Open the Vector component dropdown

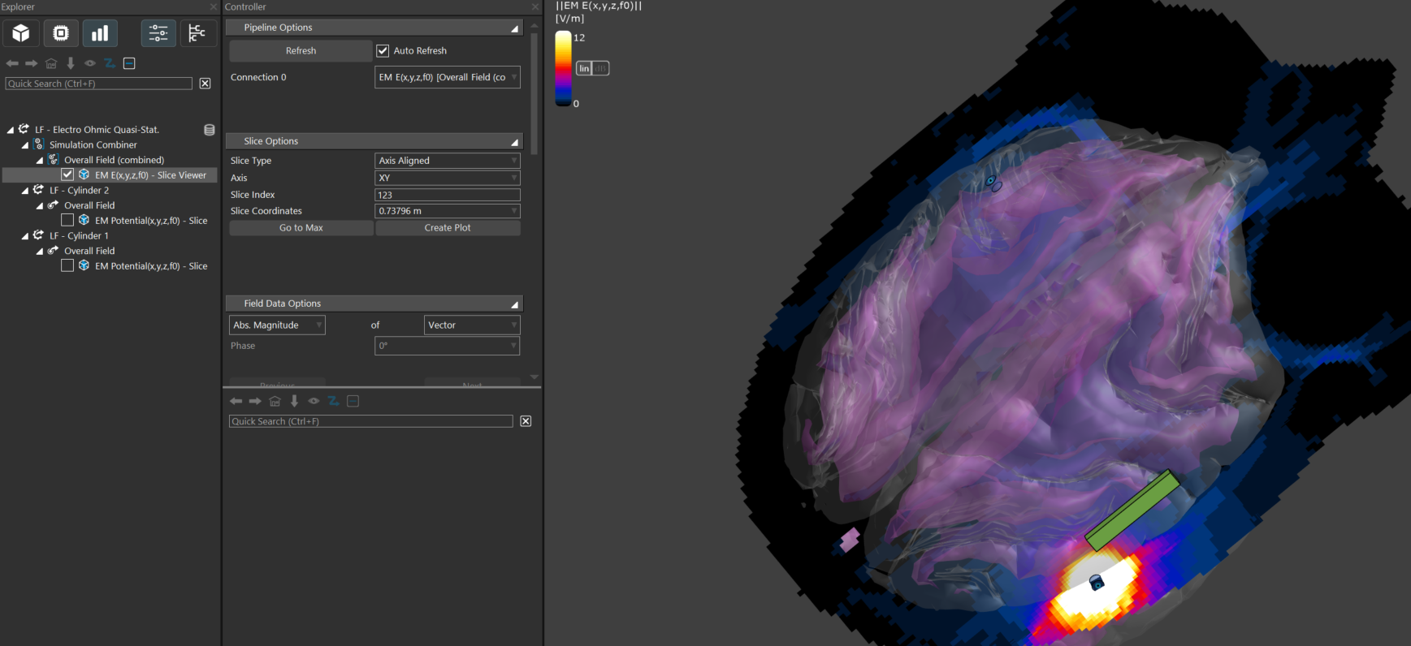(x=472, y=325)
